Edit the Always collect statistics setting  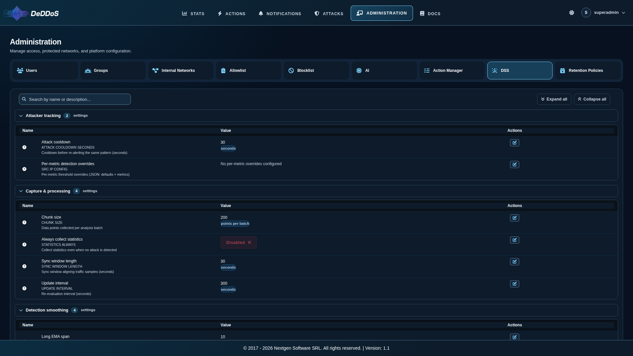(515, 240)
